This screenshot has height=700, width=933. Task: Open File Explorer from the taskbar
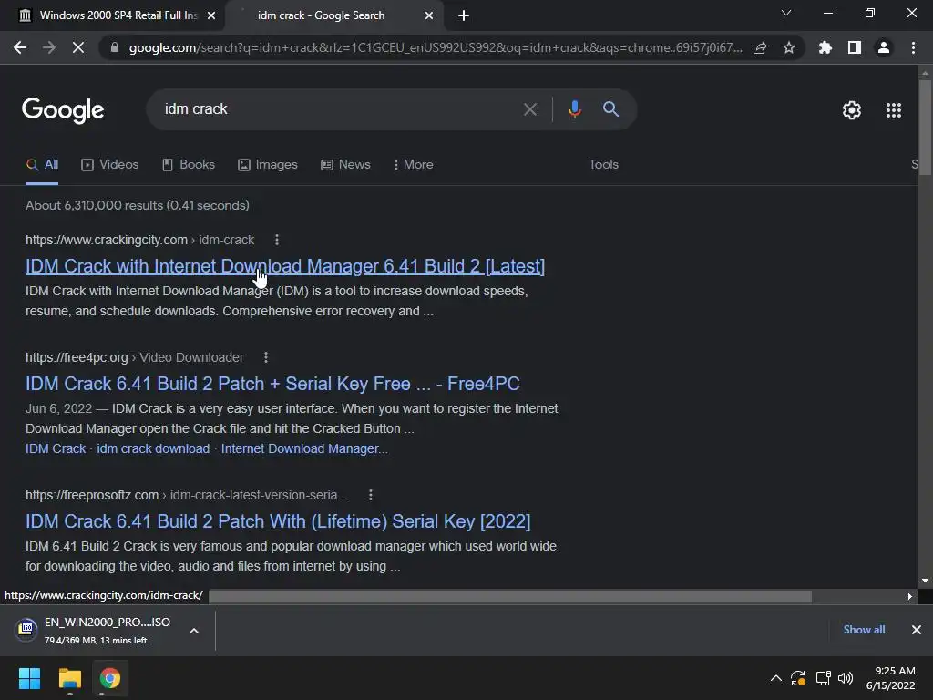(69, 678)
